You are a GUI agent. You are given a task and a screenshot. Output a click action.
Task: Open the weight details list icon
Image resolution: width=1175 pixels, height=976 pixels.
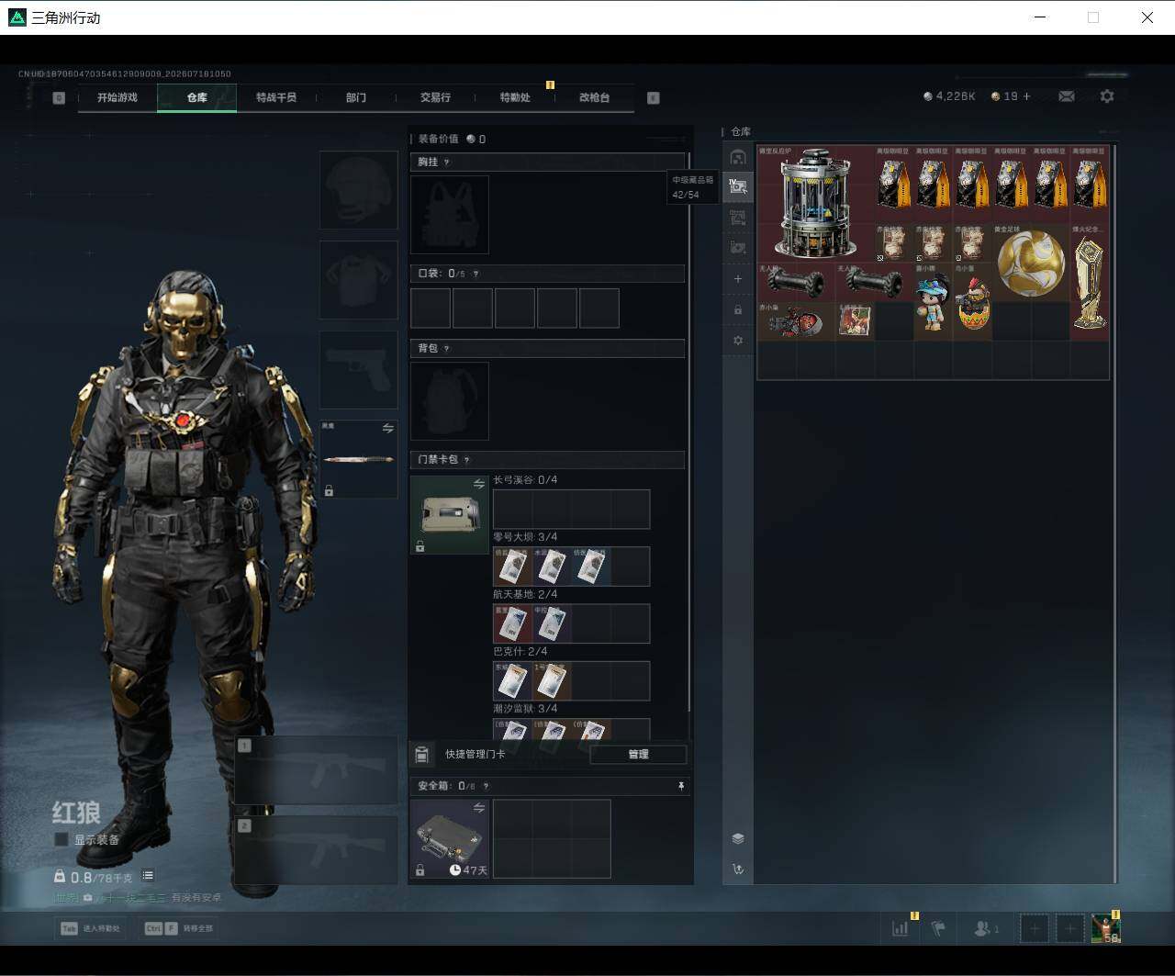pyautogui.click(x=148, y=876)
